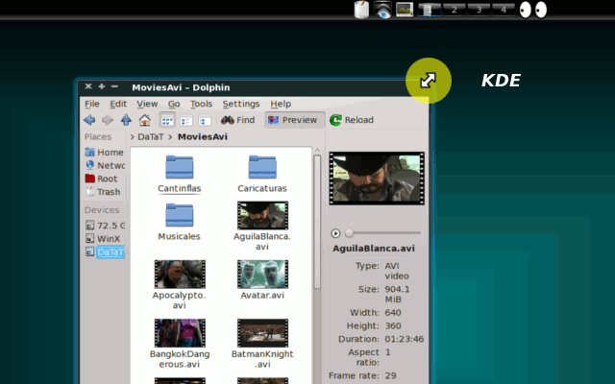This screenshot has height=384, width=615.
Task: Select the Caricaturas folder icon
Action: point(262,167)
